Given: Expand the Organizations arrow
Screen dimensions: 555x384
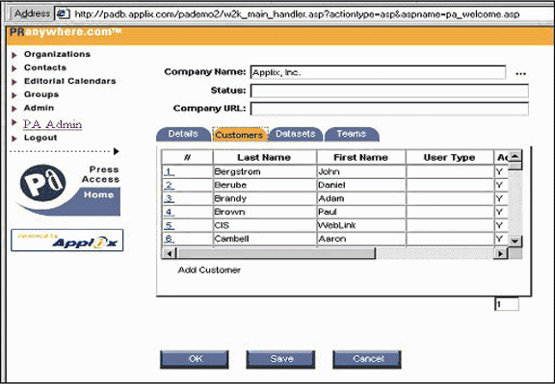Looking at the screenshot, I should [x=14, y=55].
